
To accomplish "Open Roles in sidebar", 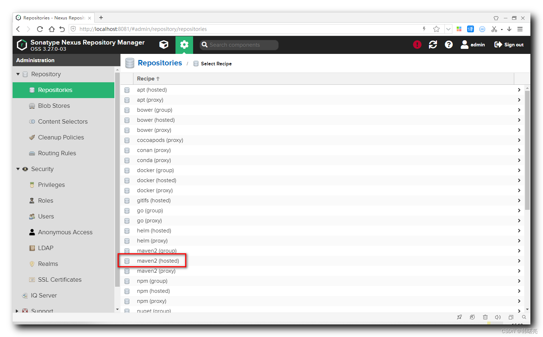I will pyautogui.click(x=63, y=201).
